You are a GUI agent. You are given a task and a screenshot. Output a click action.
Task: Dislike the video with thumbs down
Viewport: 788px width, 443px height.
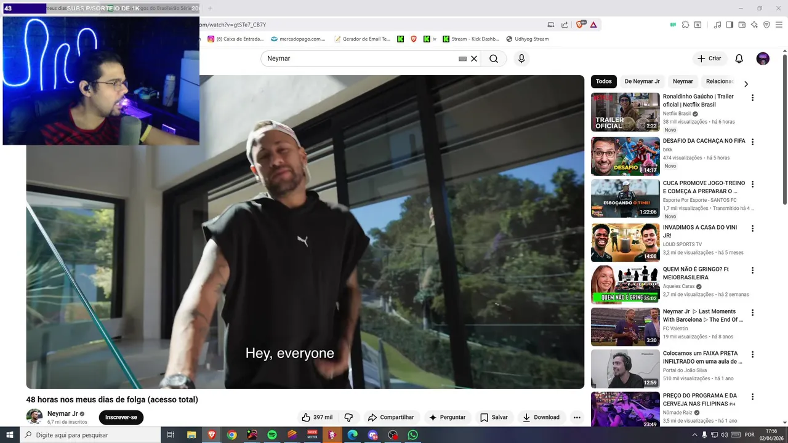click(348, 417)
